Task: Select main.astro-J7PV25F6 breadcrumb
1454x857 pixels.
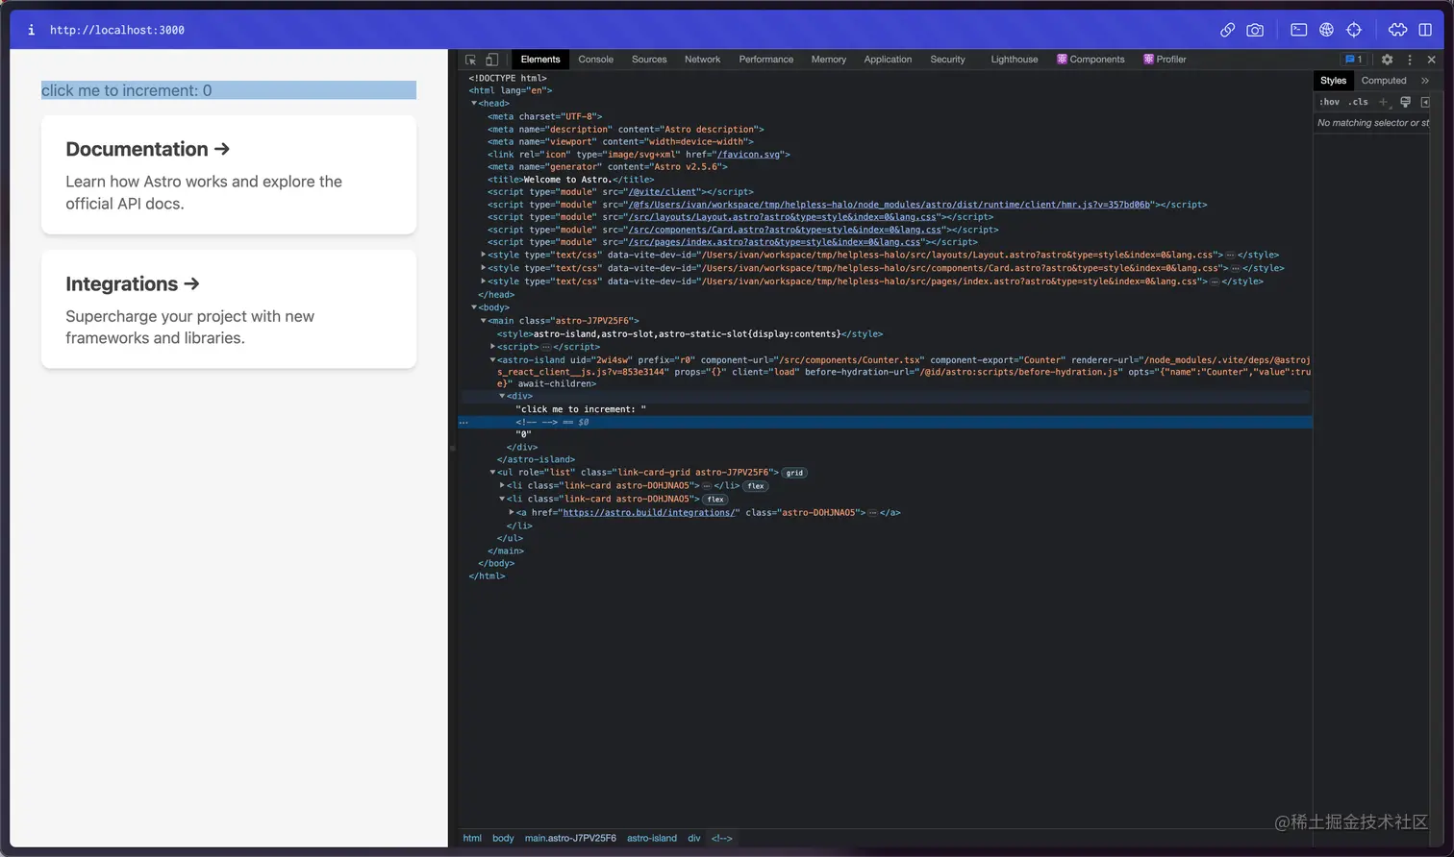Action: 570,839
